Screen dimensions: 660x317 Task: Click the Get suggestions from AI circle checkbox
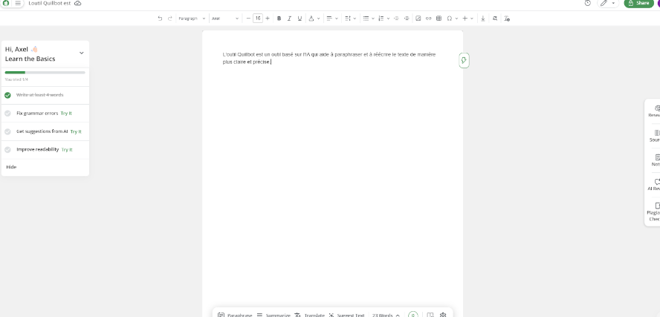click(7, 131)
